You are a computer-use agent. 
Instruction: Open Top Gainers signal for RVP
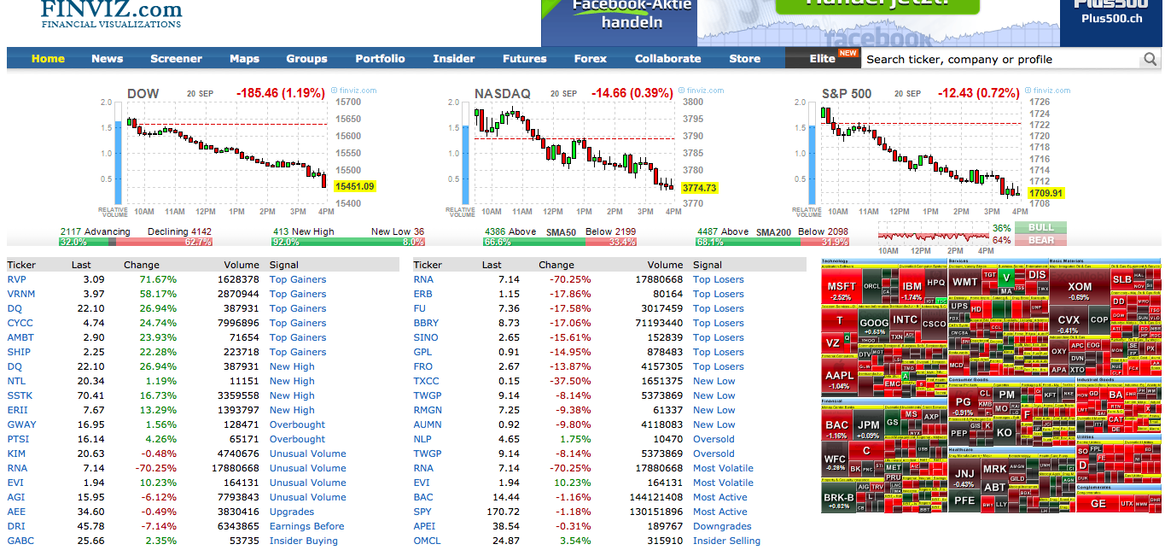coord(298,279)
